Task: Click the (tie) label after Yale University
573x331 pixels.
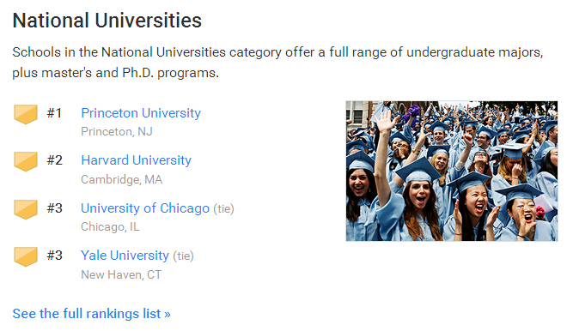Action: click(x=183, y=256)
